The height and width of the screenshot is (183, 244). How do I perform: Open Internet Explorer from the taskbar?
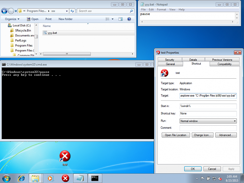21,178
